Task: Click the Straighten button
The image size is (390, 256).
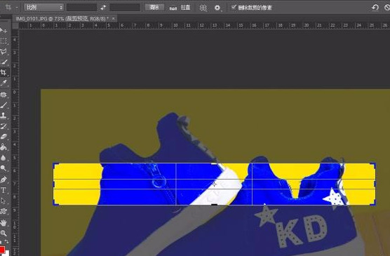Action: pos(180,8)
